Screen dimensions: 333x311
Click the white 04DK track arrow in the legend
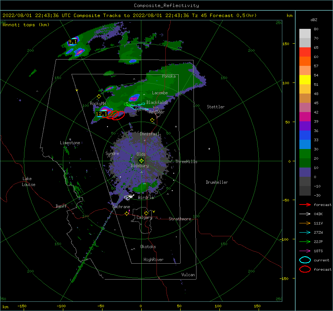pos(305,214)
